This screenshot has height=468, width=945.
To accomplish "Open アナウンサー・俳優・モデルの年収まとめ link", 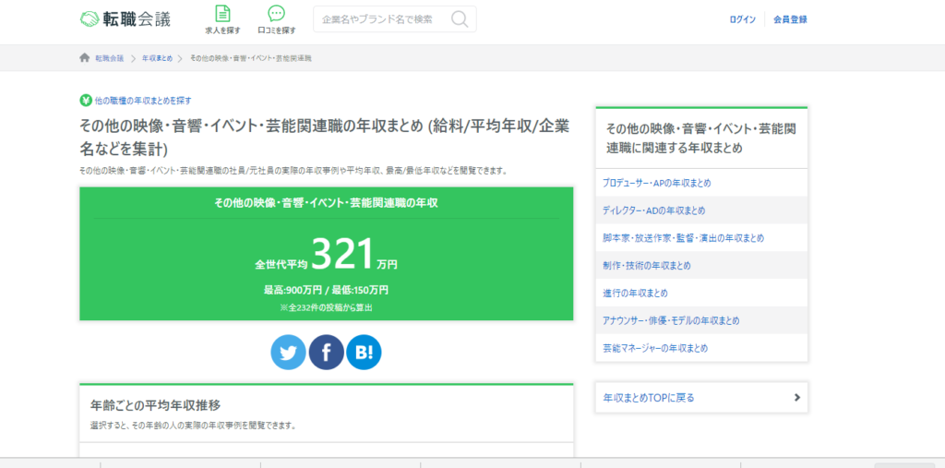I will 671,321.
